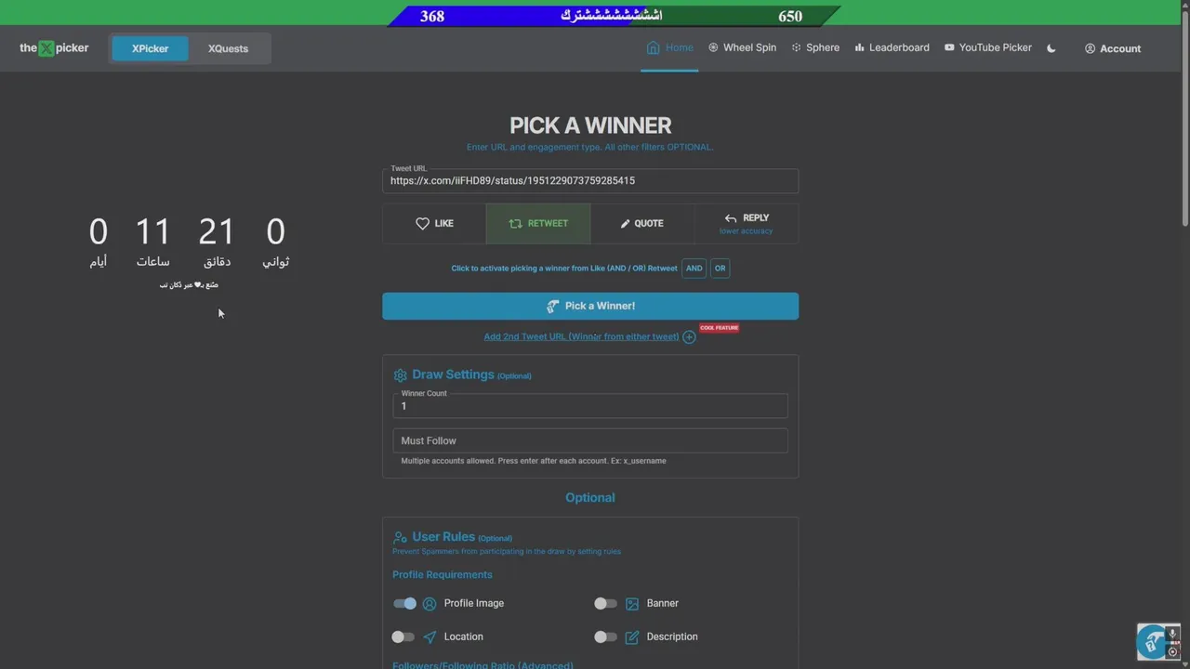
Task: Switch to the XQuests tab
Action: pos(228,48)
